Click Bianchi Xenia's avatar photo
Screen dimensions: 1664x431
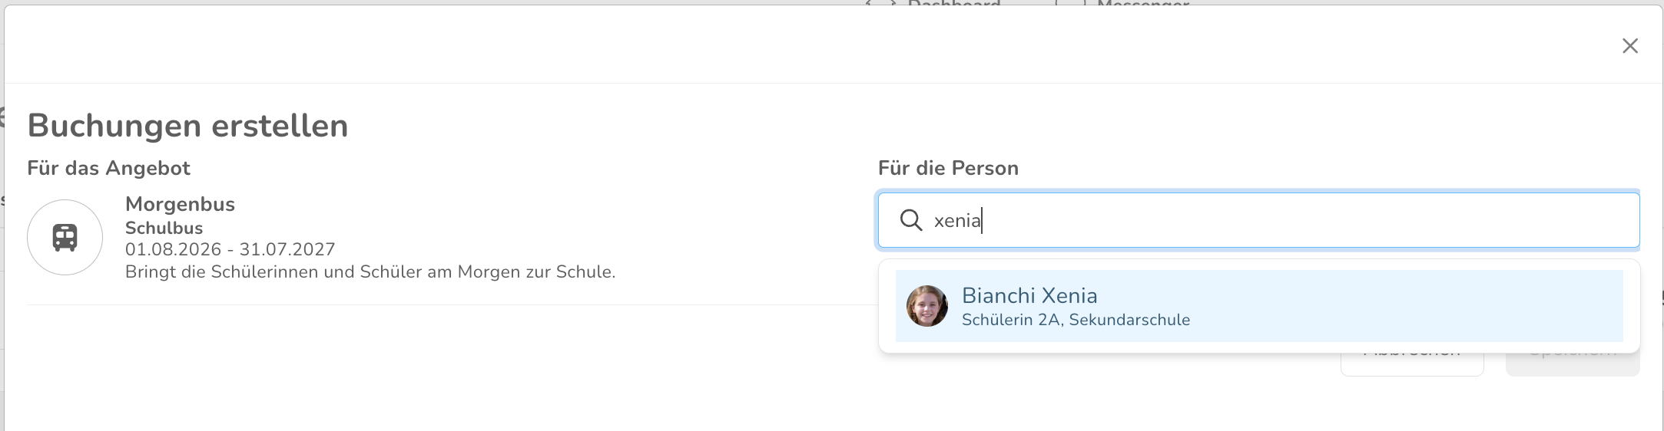click(x=927, y=306)
